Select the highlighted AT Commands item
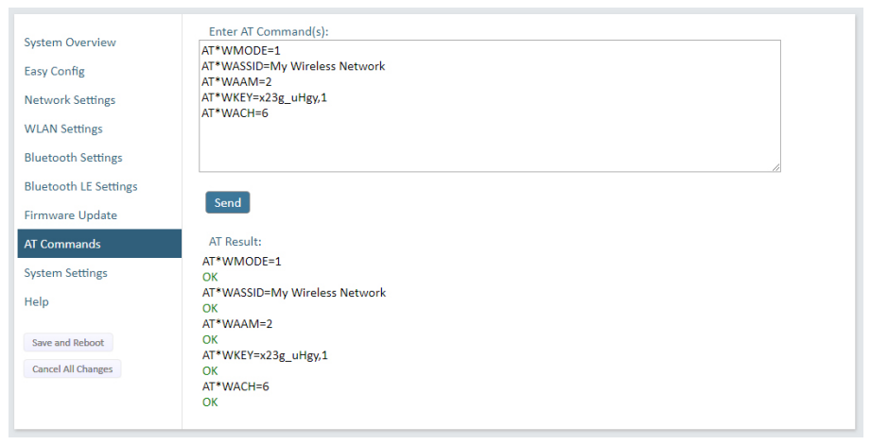This screenshot has height=445, width=871. click(62, 244)
